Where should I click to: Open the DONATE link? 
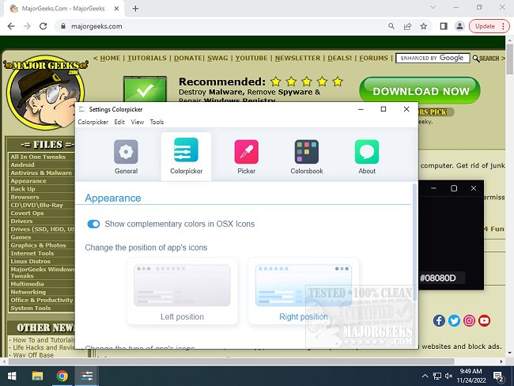[188, 58]
